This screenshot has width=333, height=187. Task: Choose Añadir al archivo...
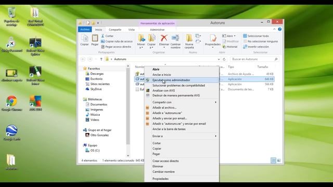[x=182, y=108]
